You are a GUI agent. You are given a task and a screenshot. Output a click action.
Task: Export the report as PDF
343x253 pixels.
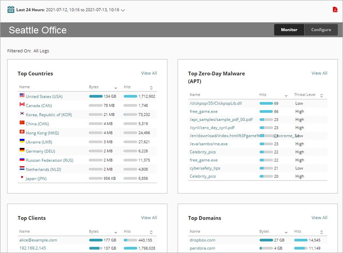pos(335,9)
